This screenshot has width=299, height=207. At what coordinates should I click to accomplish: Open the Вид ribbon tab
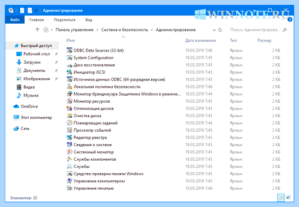[x=89, y=20]
